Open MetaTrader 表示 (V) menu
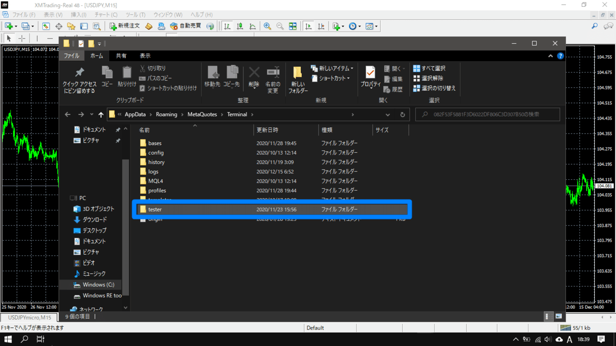The width and height of the screenshot is (616, 346). pyautogui.click(x=52, y=14)
